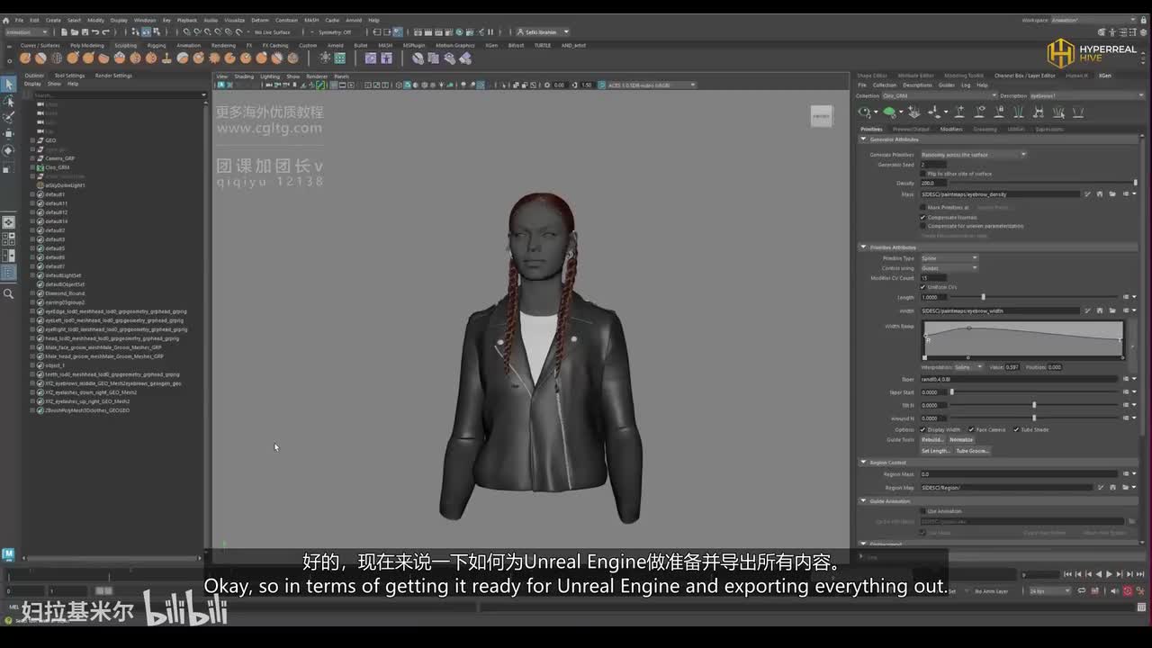This screenshot has width=1152, height=648.
Task: Click the Rebuild... guide tool button
Action: pos(932,440)
